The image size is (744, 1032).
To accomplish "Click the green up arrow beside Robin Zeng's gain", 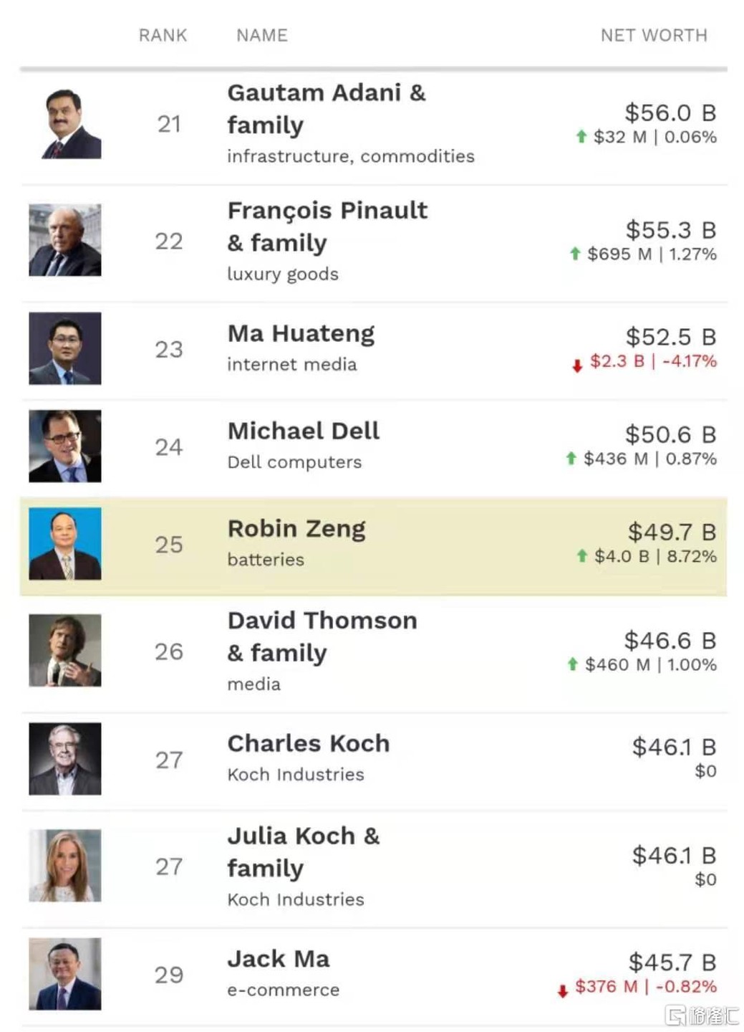I will pyautogui.click(x=582, y=555).
